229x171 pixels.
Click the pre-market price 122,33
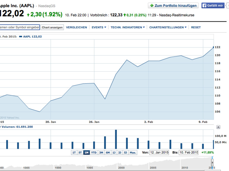(116, 15)
